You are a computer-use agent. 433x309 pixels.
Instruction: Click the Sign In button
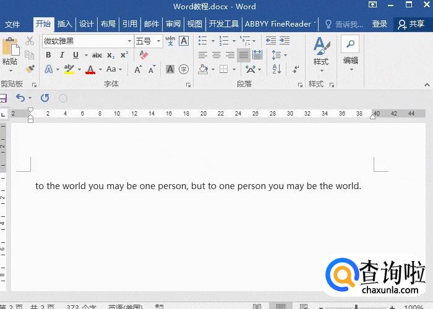point(380,24)
